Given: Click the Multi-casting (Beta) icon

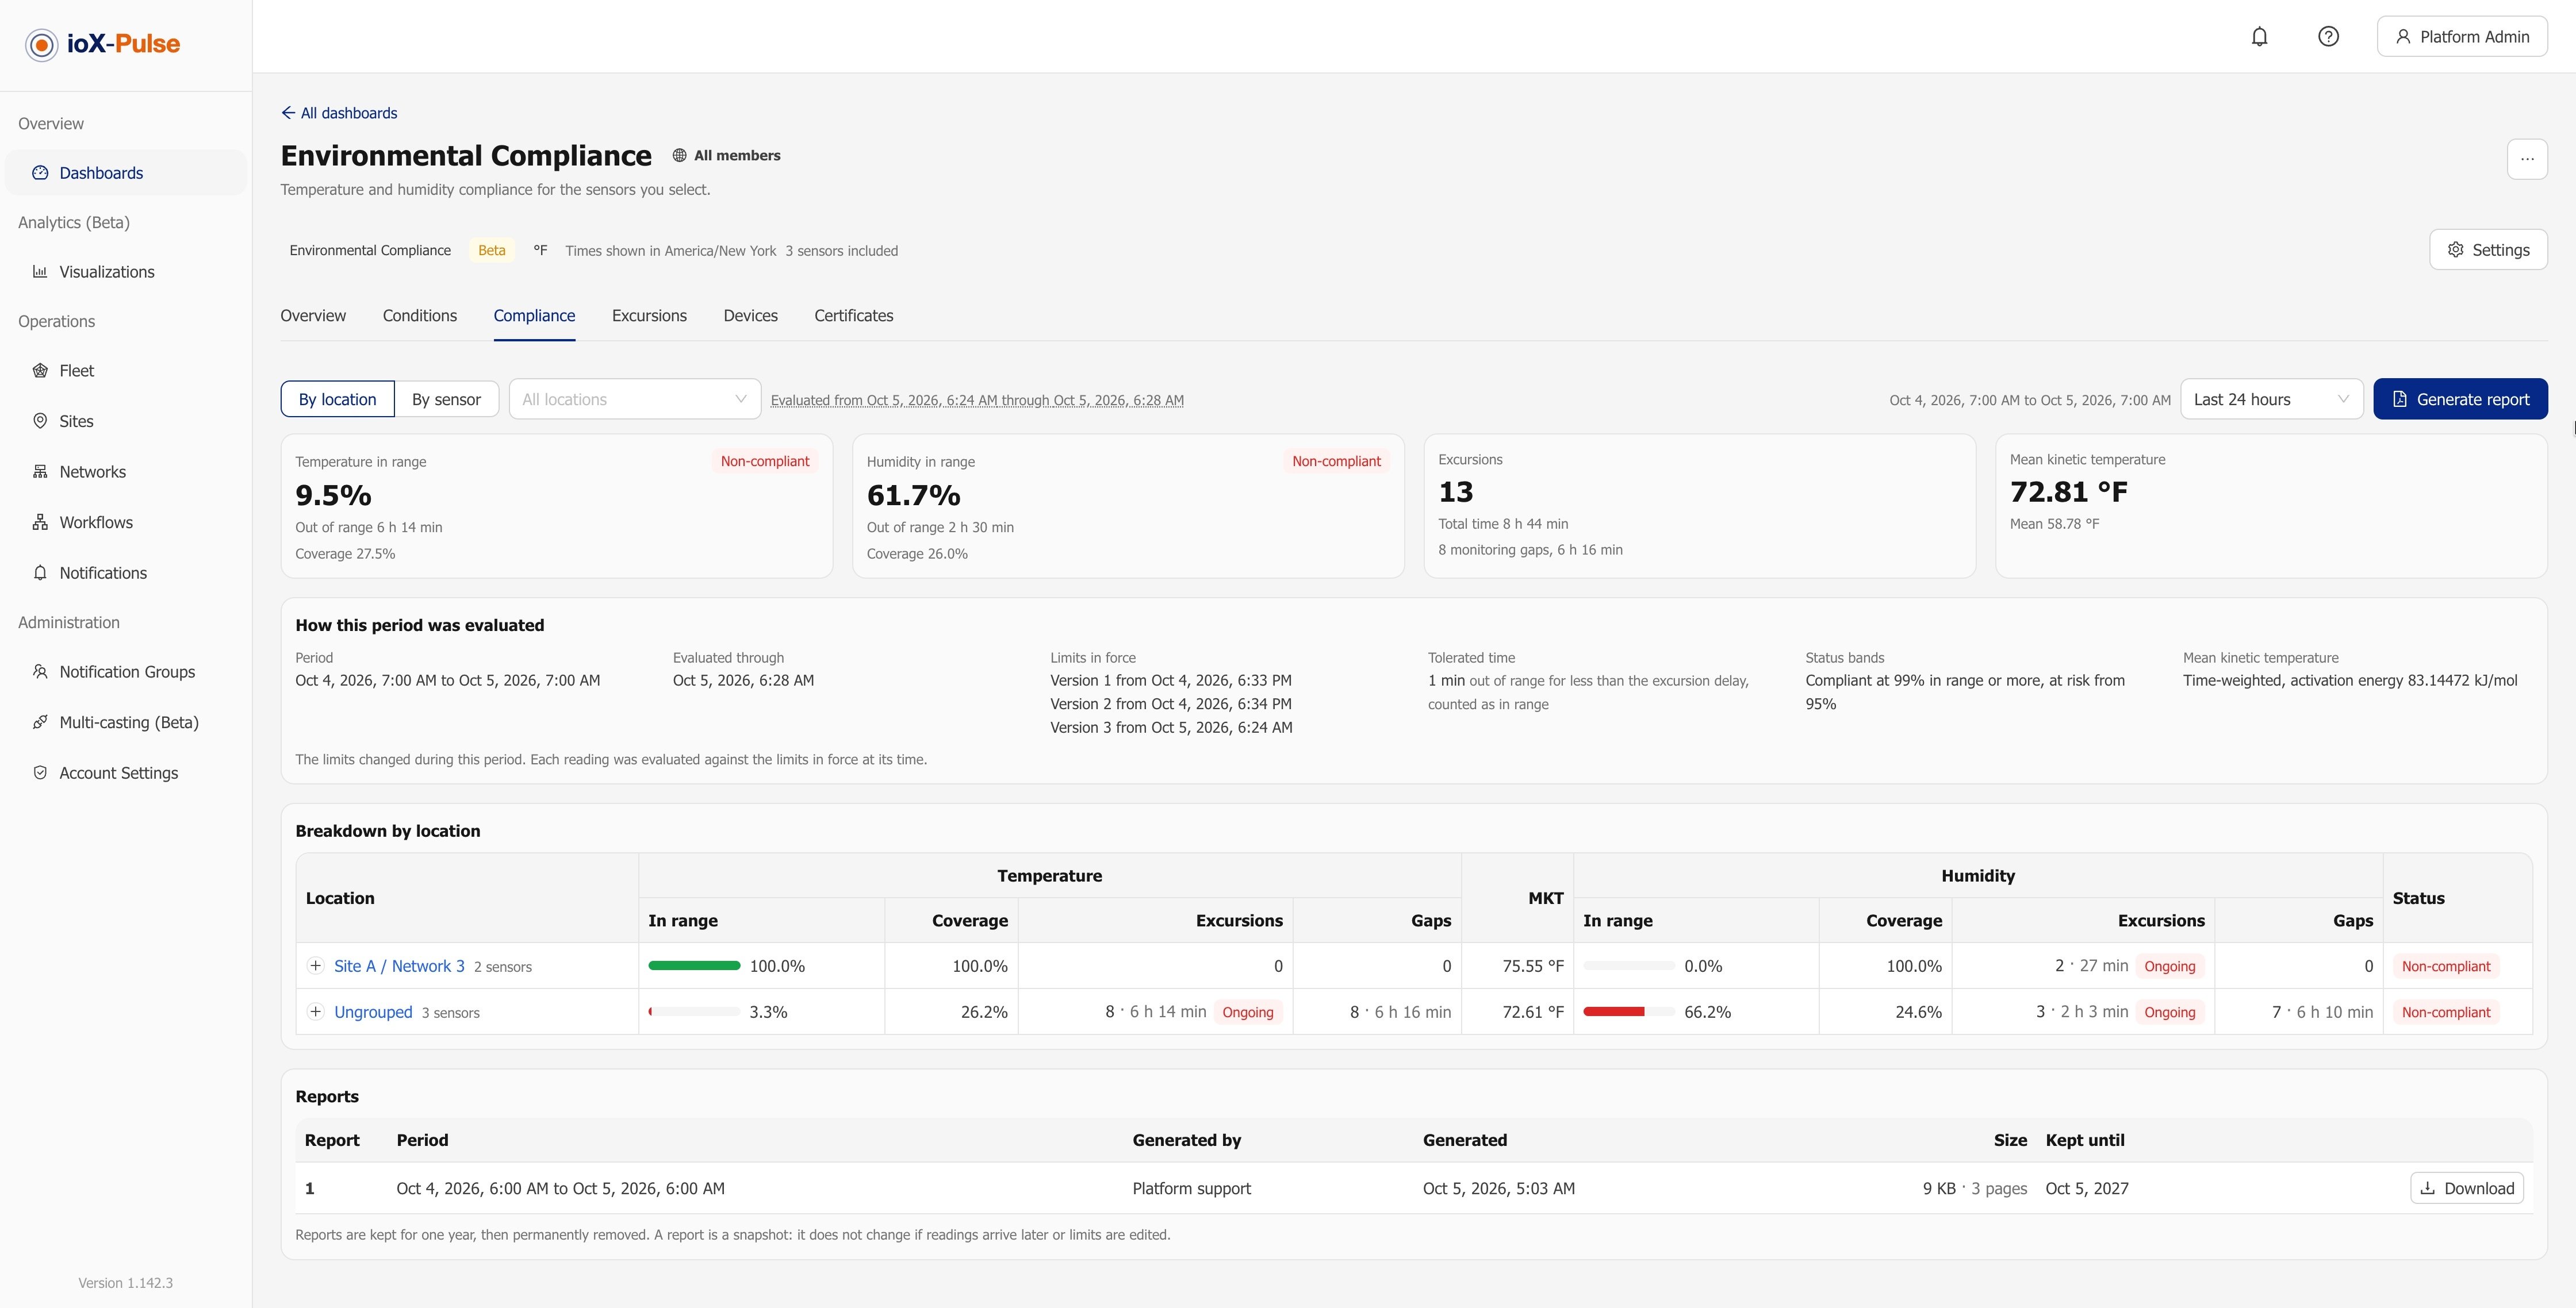Looking at the screenshot, I should coord(40,722).
